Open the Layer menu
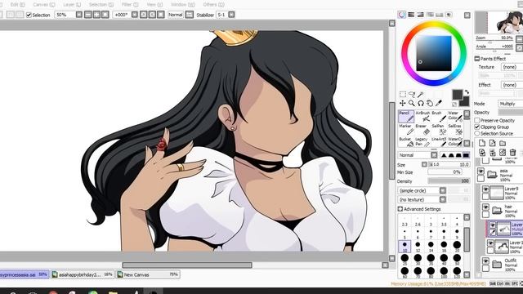This screenshot has width=523, height=294. (72, 5)
